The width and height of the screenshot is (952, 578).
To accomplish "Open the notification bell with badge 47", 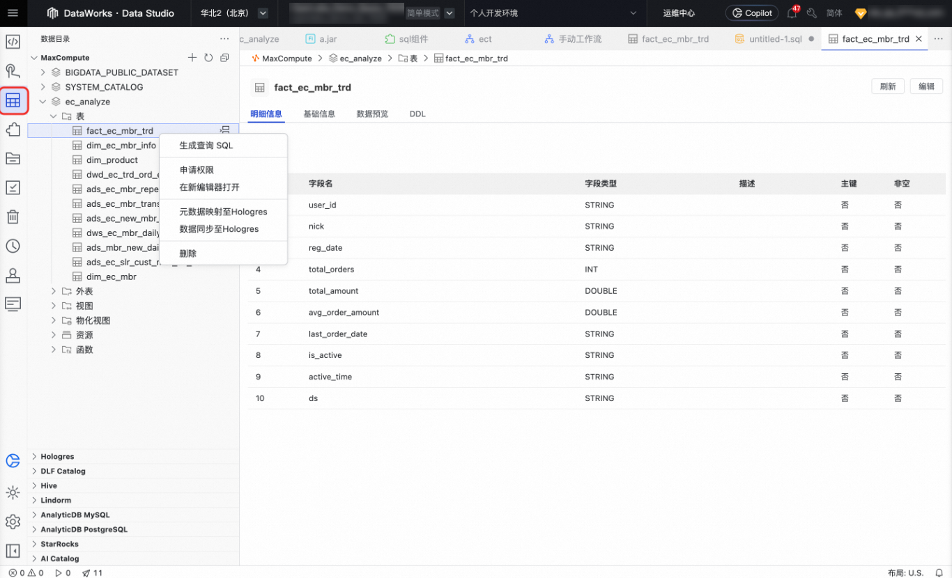I will 792,13.
